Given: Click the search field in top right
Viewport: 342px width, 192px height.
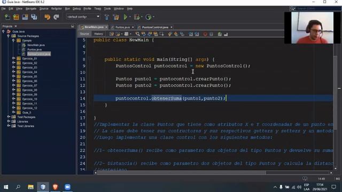Looking at the screenshot, I should (x=318, y=9).
